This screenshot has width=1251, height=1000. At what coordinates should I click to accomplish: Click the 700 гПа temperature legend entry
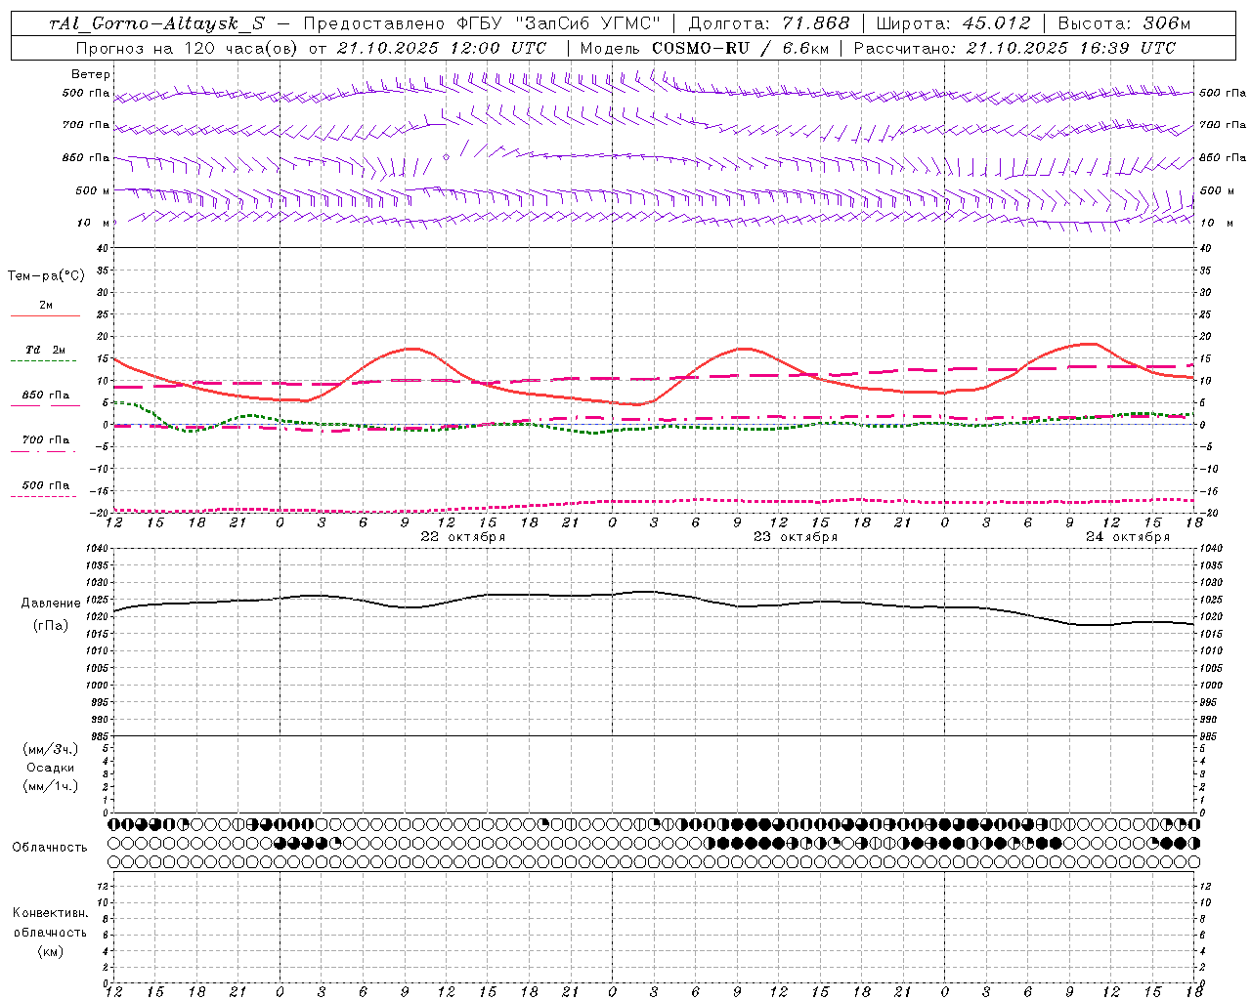46,440
